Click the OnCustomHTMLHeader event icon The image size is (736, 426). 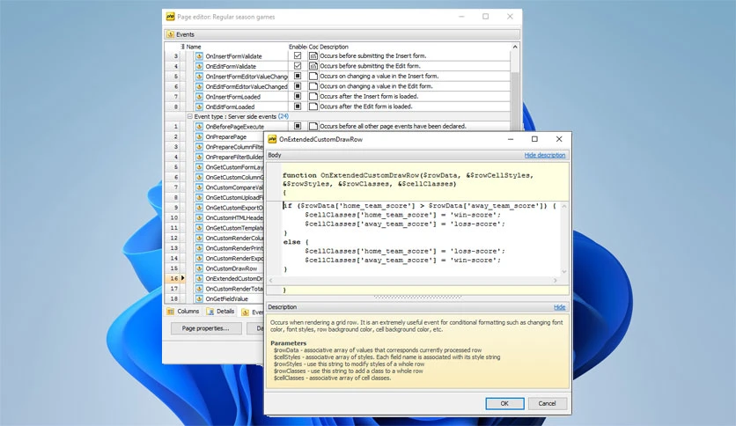(x=199, y=217)
